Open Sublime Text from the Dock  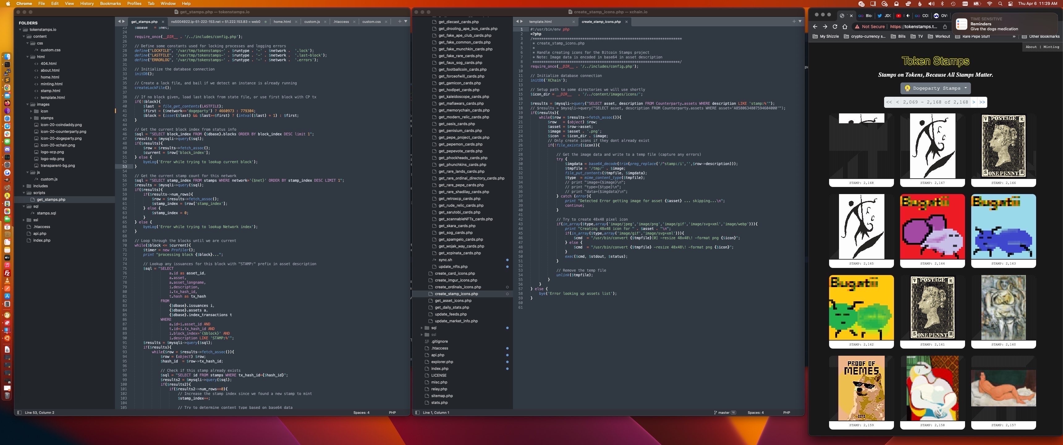(7, 80)
